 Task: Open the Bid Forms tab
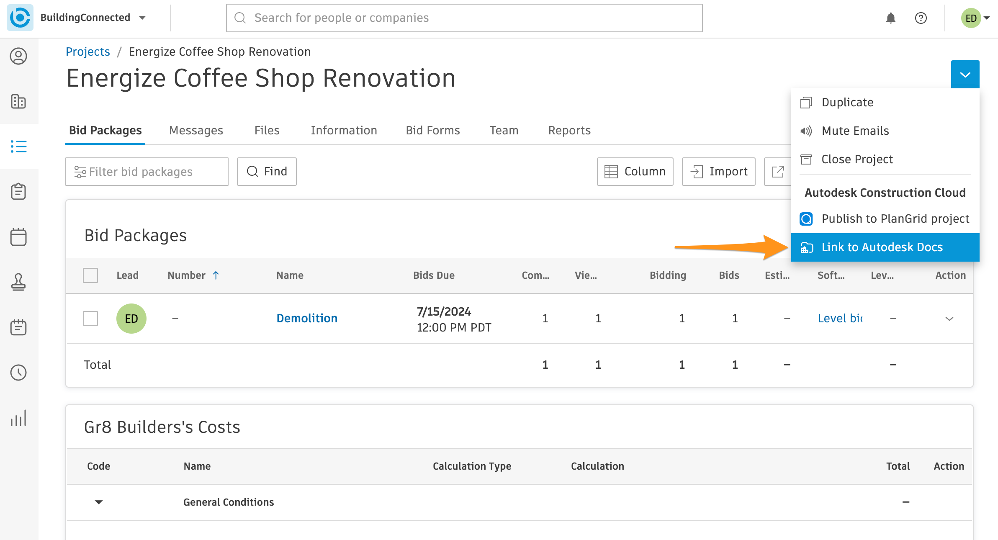433,130
